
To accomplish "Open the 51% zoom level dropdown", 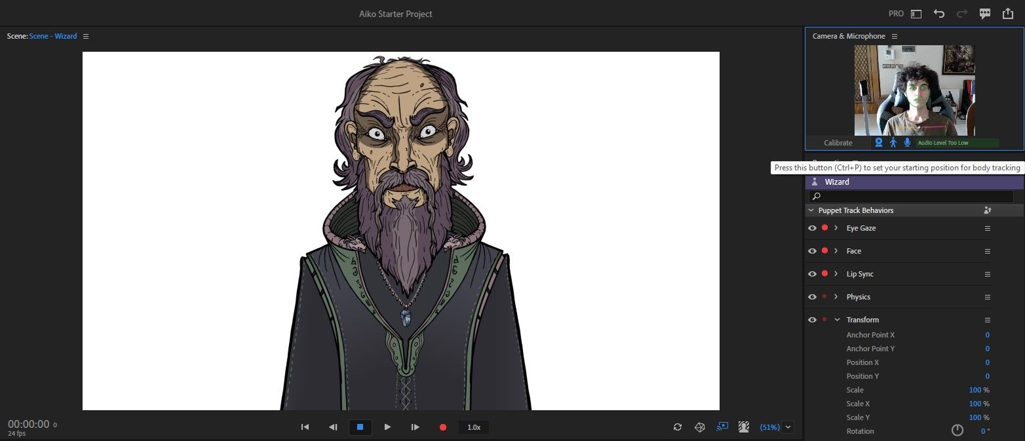I will tap(786, 427).
